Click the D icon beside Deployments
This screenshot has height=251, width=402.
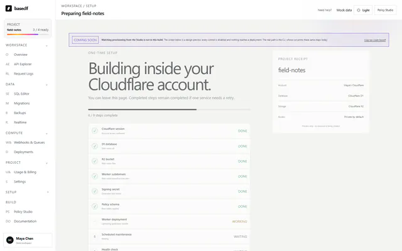[7, 152]
